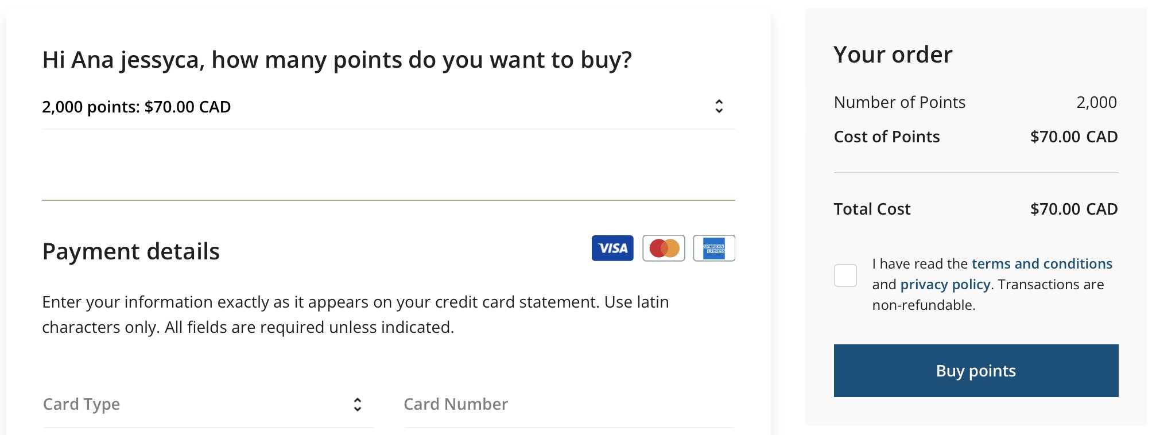Open the 2,000 points amount dropdown
1156x435 pixels.
[x=389, y=107]
